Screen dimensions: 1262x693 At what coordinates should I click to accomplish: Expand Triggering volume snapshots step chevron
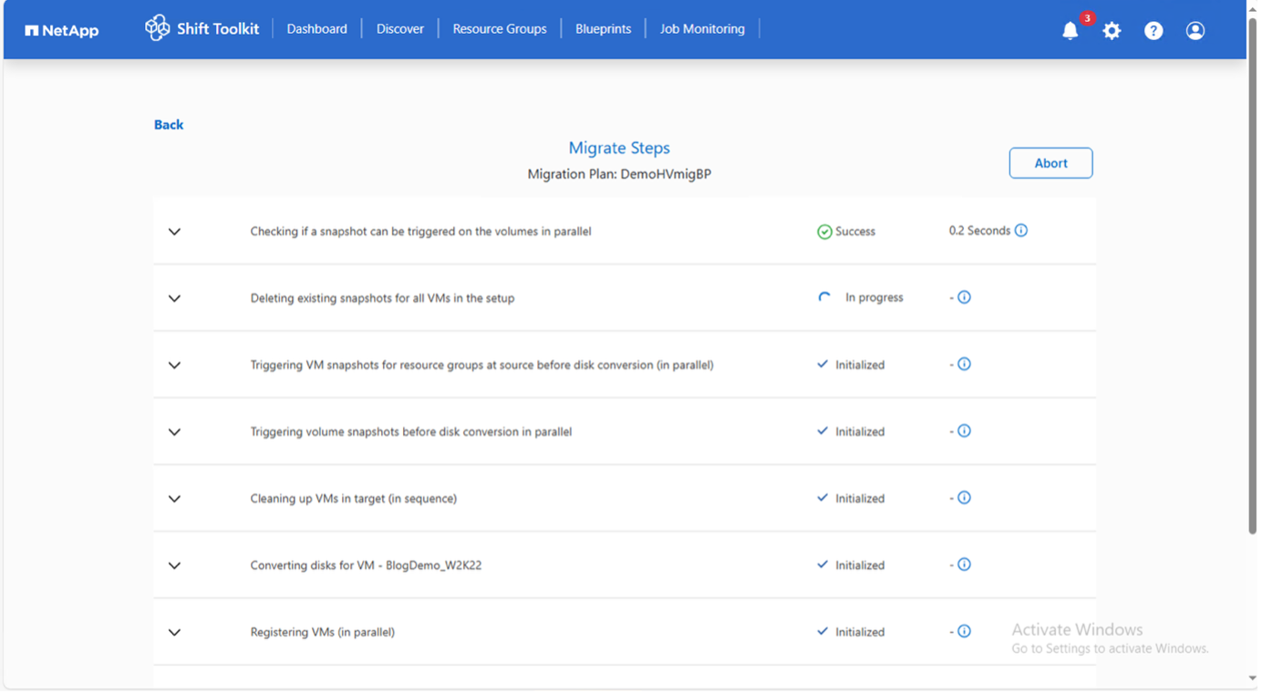(x=174, y=432)
